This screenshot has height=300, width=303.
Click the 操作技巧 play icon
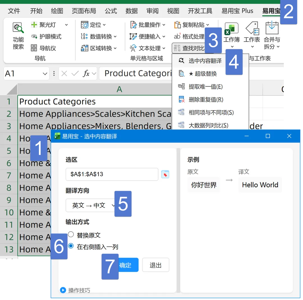[x=63, y=290]
